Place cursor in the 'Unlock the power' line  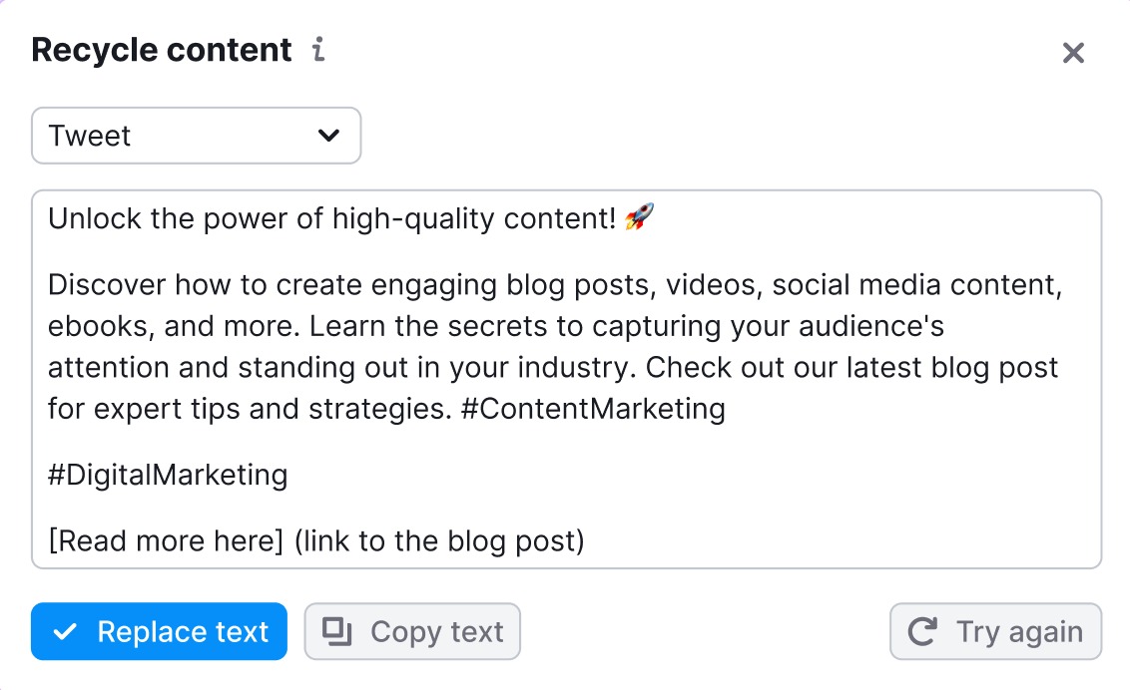tap(329, 218)
